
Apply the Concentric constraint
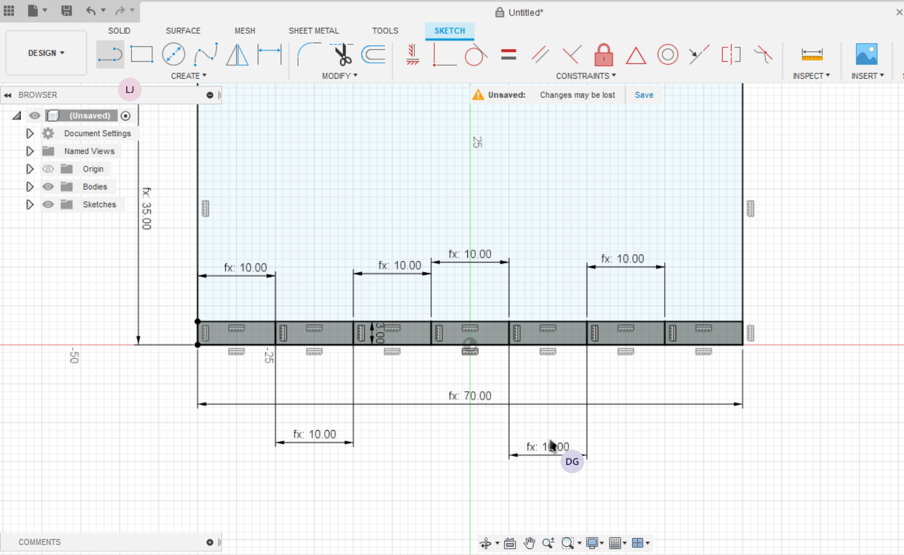pyautogui.click(x=668, y=54)
